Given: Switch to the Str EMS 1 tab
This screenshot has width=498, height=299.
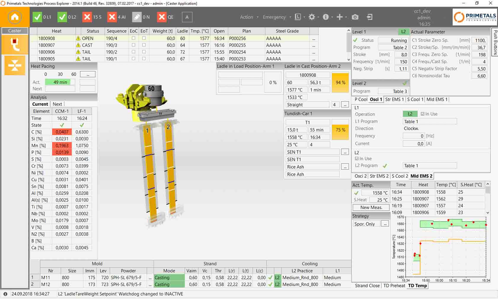Looking at the screenshot, I should click(394, 100).
